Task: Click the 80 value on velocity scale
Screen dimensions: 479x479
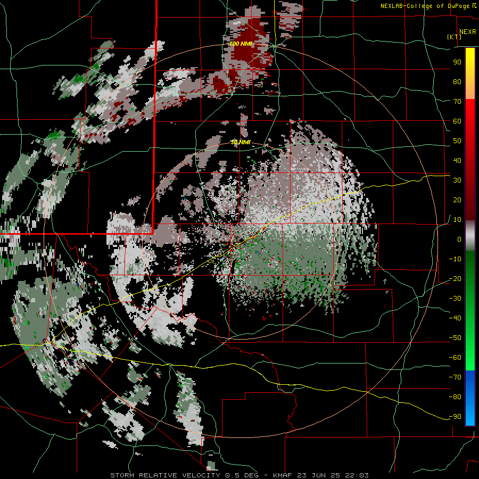Action: (457, 81)
